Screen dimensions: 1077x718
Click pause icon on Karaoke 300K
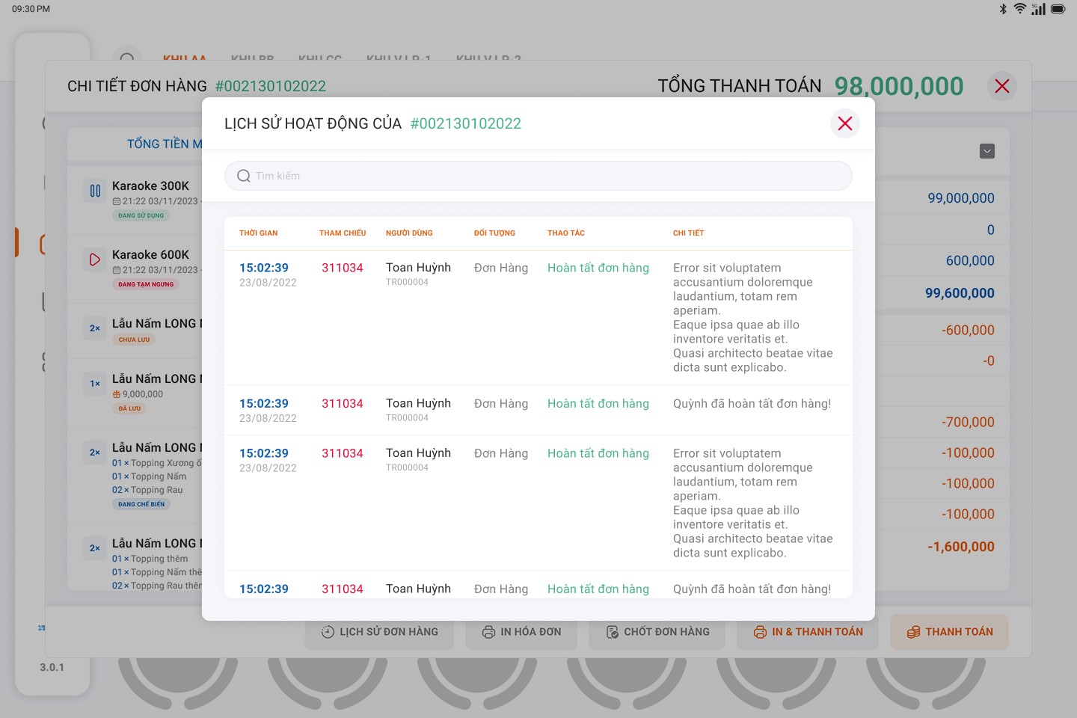[95, 191]
